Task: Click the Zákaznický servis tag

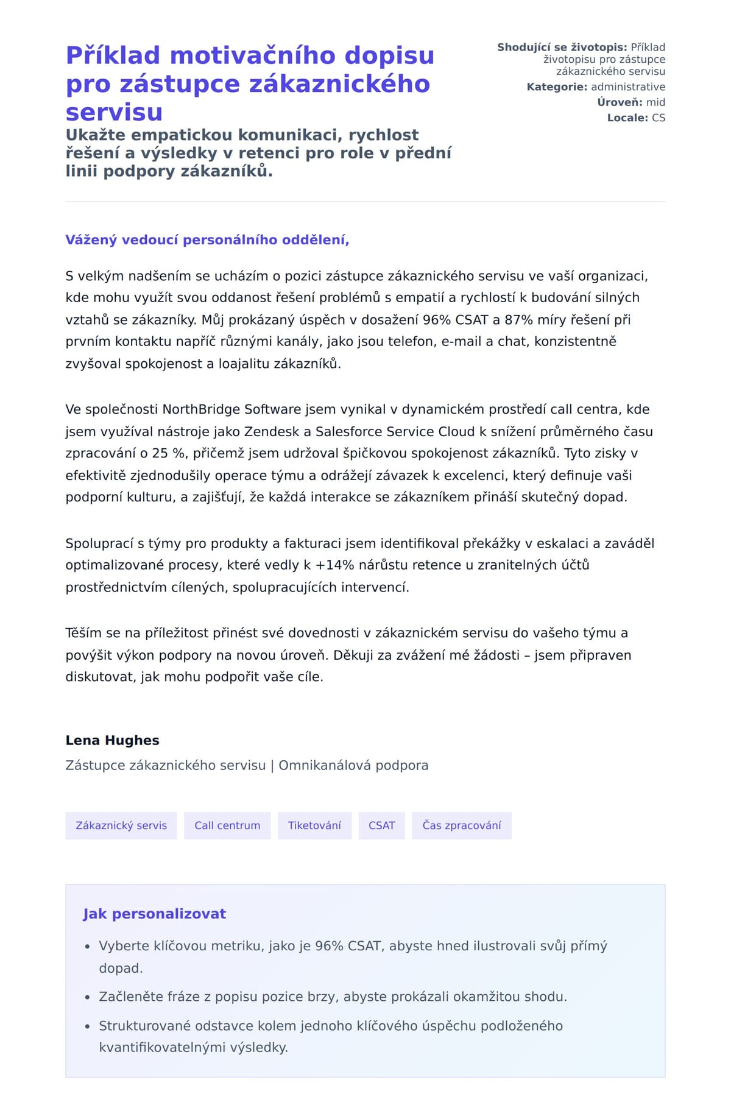Action: (x=121, y=825)
